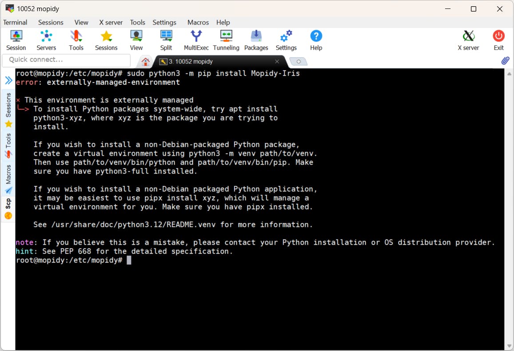
Task: Focus the Quick connect input field
Action: 66,60
